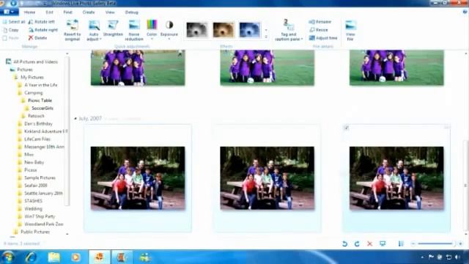This screenshot has width=469, height=264.
Task: Open Windows Media Player from taskbar
Action: (x=75, y=257)
